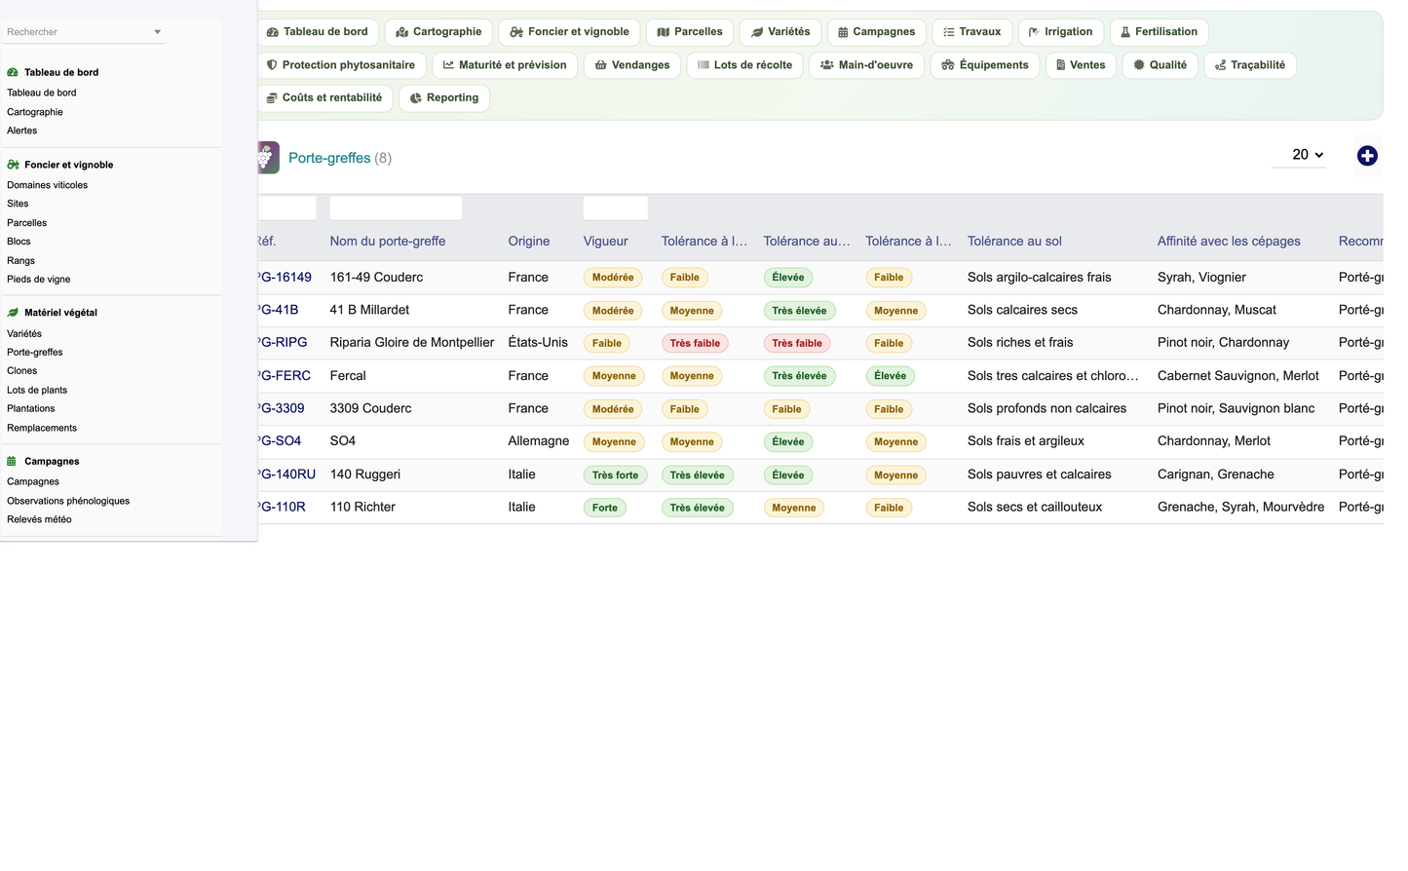Viewport: 1408px width, 871px height.
Task: Click the Vigueur column filter box
Action: 615,208
